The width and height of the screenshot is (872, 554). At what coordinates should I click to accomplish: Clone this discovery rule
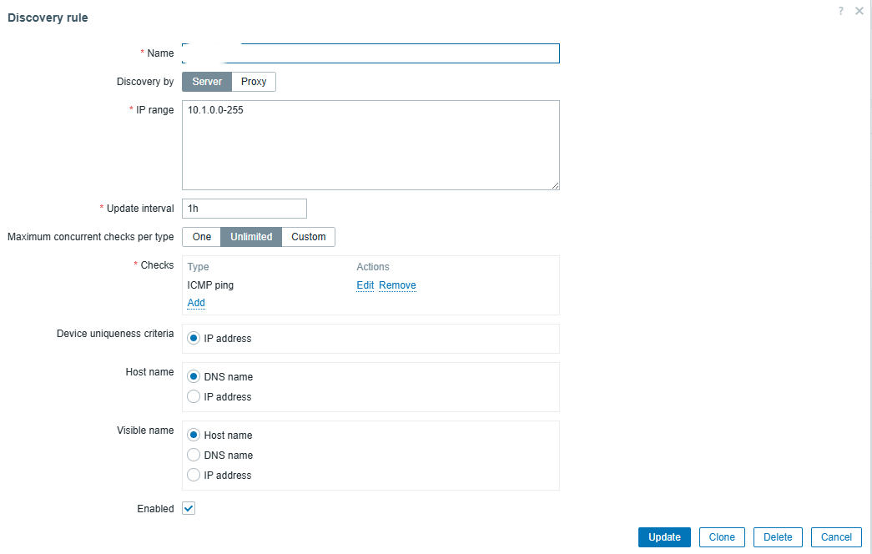coord(722,537)
